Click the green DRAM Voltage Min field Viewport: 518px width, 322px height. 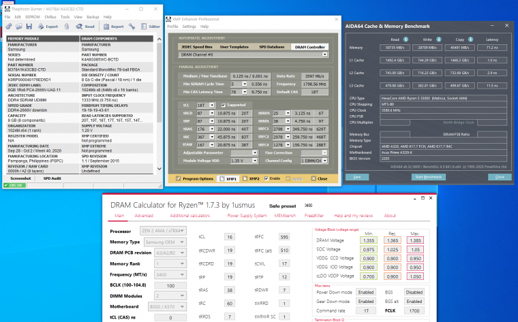tap(369, 240)
